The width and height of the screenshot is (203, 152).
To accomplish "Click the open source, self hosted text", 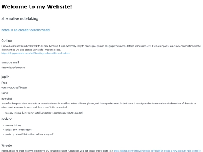I will tap(14, 87).
